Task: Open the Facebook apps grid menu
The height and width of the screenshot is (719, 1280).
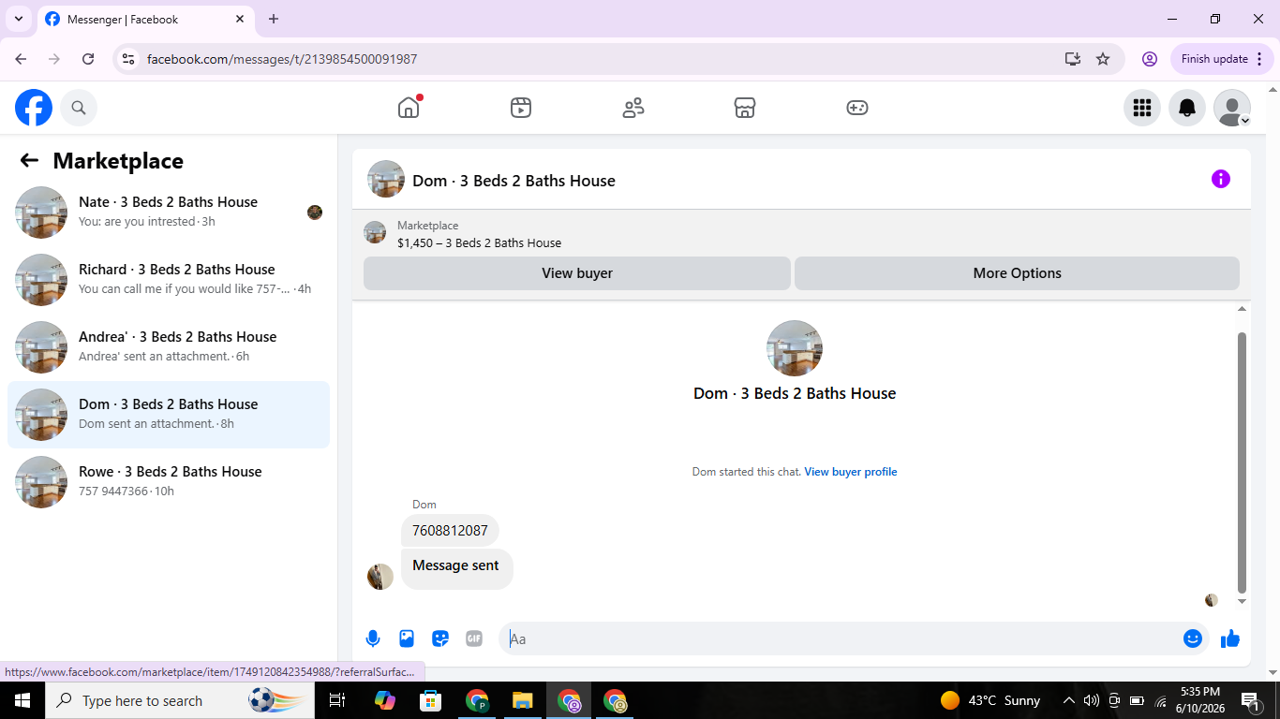Action: pos(1142,108)
